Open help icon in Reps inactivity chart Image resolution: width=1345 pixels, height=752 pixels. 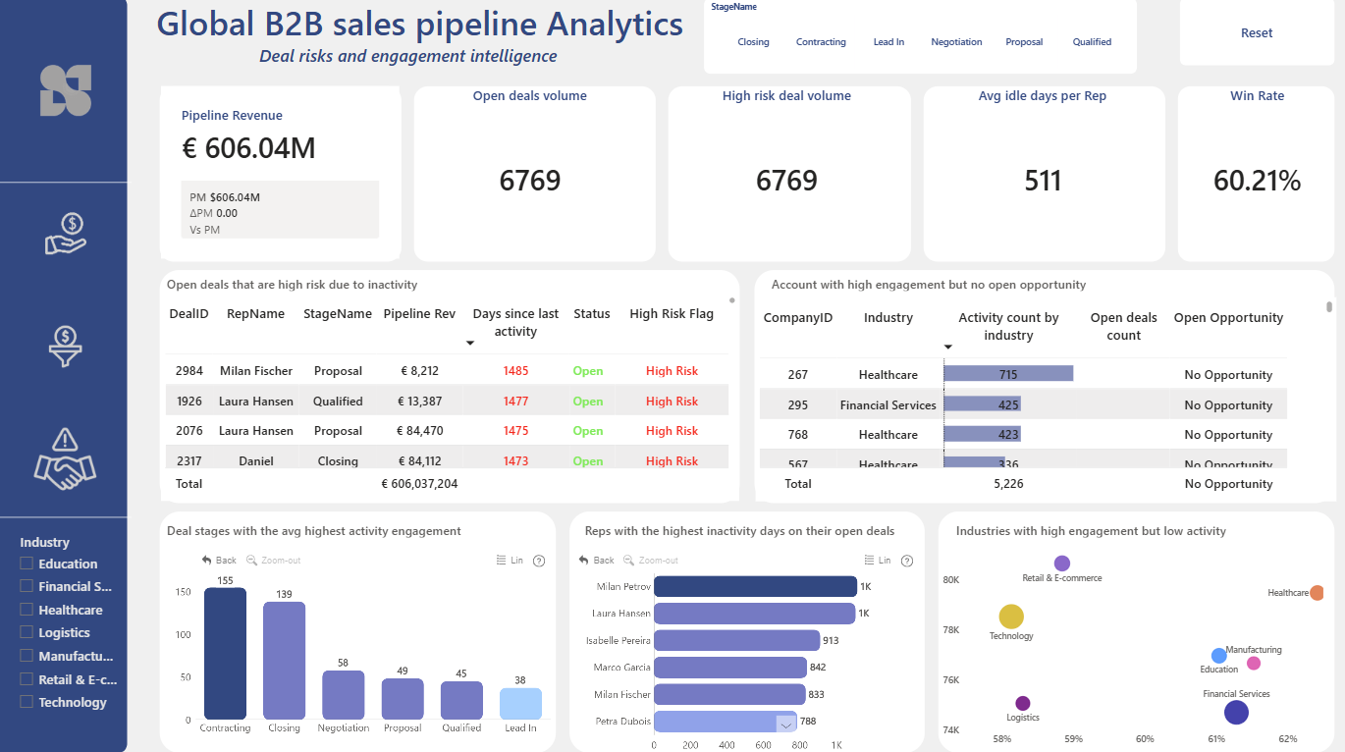pyautogui.click(x=906, y=561)
